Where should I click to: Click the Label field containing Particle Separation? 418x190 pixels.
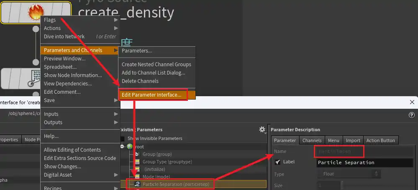(x=365, y=162)
